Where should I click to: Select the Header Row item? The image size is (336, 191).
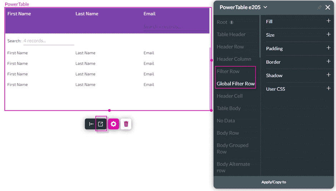pos(230,47)
